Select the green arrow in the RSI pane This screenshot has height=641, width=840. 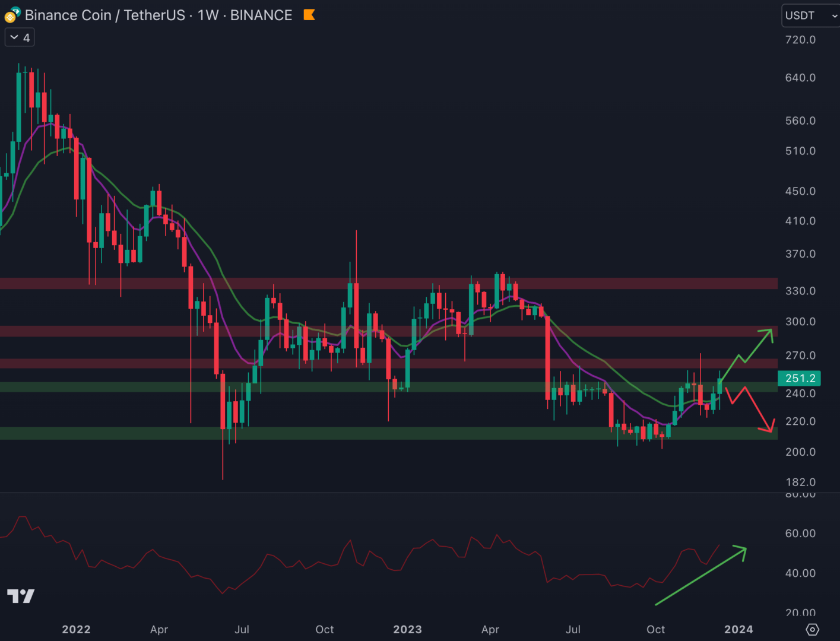[700, 577]
